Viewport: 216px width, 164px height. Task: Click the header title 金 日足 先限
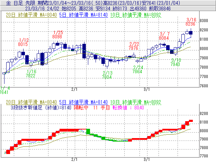21,3
